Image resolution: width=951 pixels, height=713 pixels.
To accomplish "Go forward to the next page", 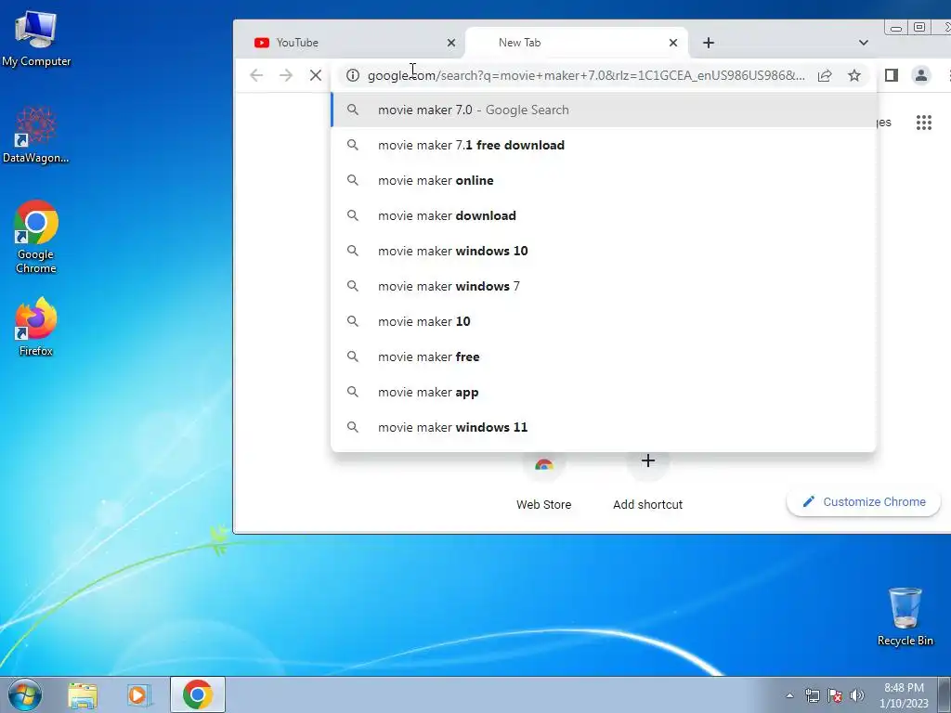I will pyautogui.click(x=286, y=75).
